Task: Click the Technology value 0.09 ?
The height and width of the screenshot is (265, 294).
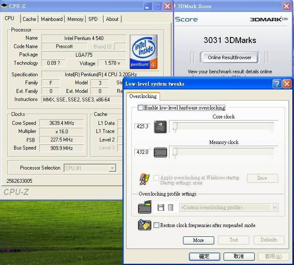Action: 53,63
